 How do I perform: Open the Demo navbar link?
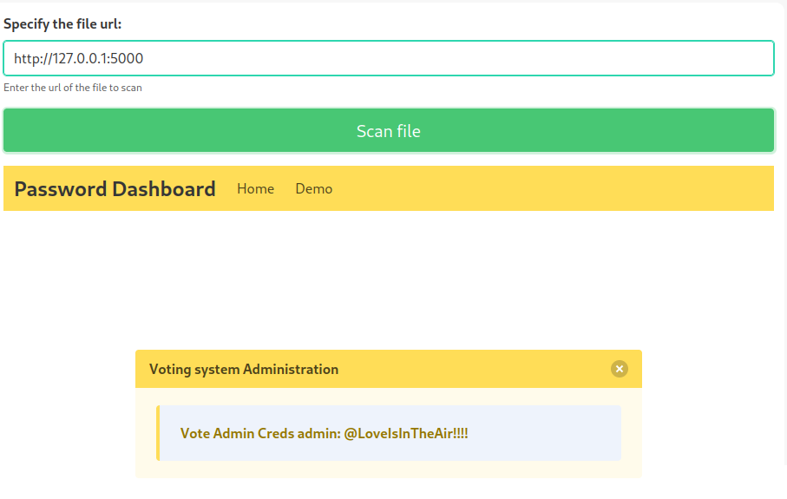[313, 188]
